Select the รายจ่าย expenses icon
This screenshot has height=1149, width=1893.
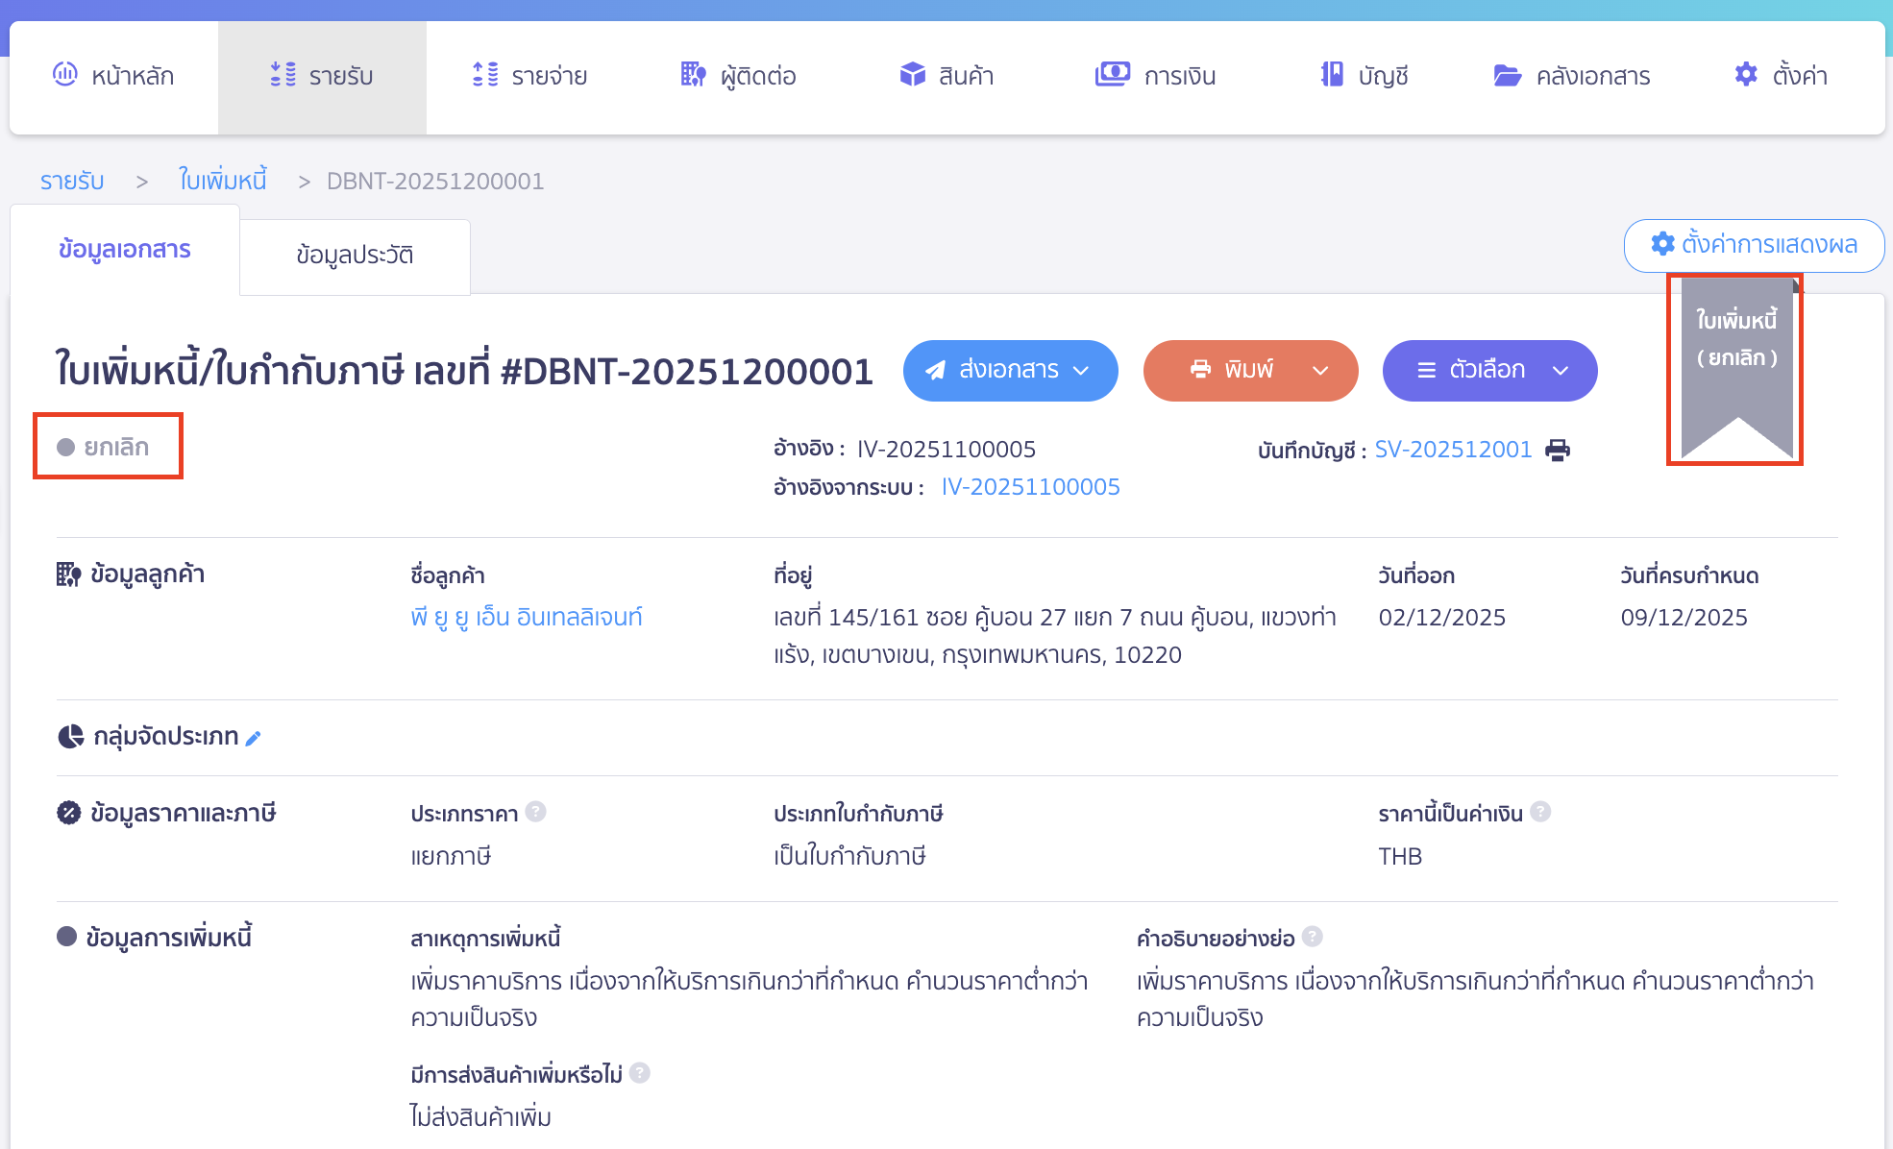[485, 74]
